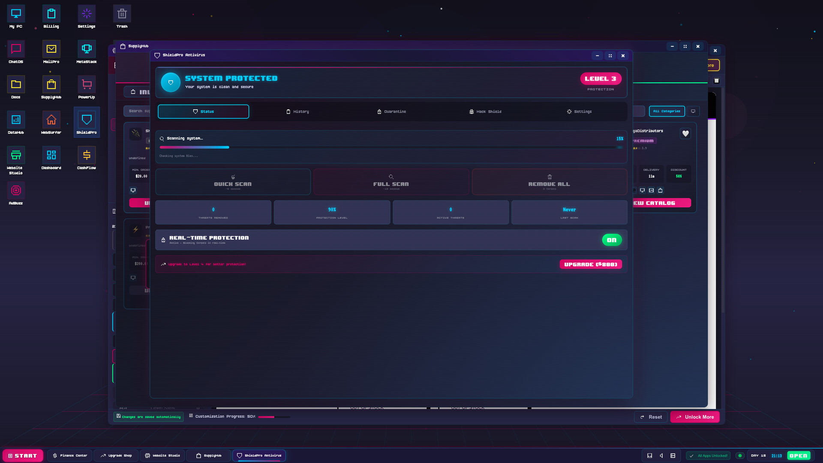The height and width of the screenshot is (463, 823).
Task: Turn off Real-Time Protection
Action: point(612,240)
